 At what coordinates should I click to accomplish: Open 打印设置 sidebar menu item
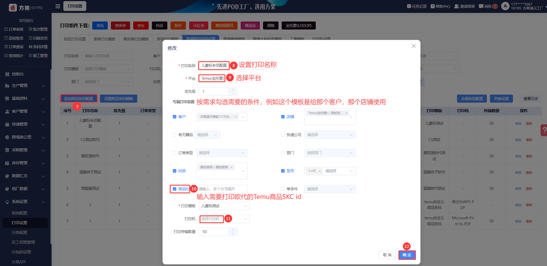click(25, 223)
